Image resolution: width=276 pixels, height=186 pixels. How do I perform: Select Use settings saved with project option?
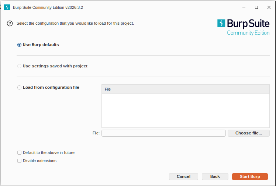[x=19, y=66]
